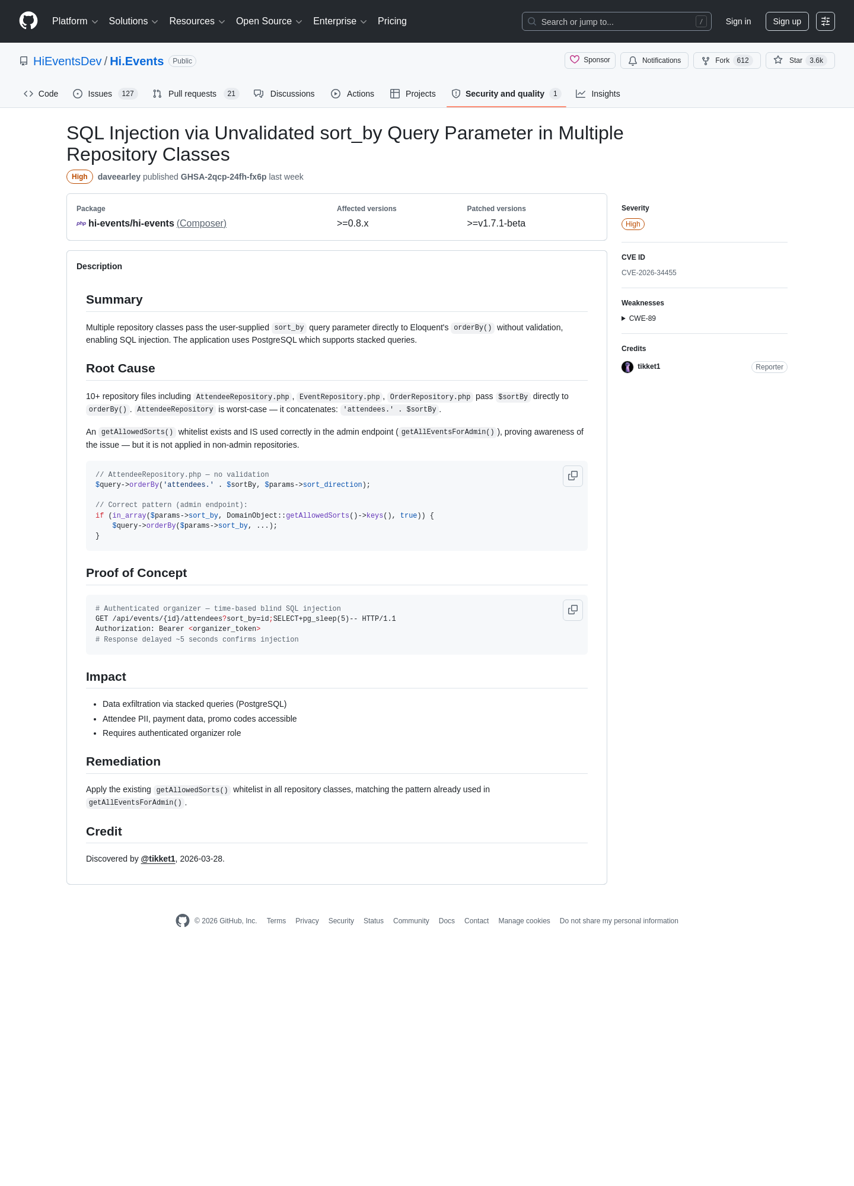Expand the Open Source menu
The height and width of the screenshot is (1186, 854).
[x=269, y=21]
